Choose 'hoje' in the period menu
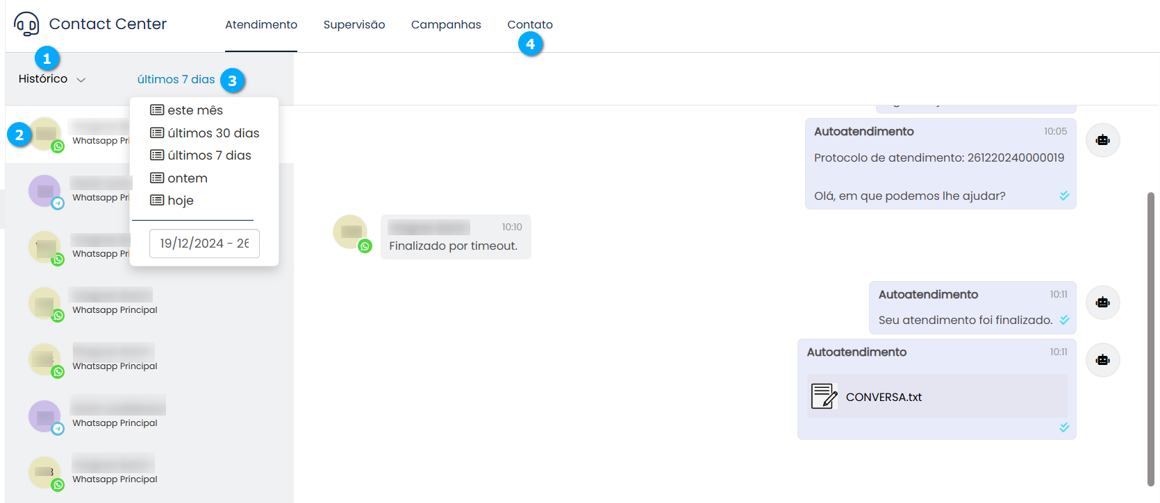The image size is (1160, 503). (180, 201)
